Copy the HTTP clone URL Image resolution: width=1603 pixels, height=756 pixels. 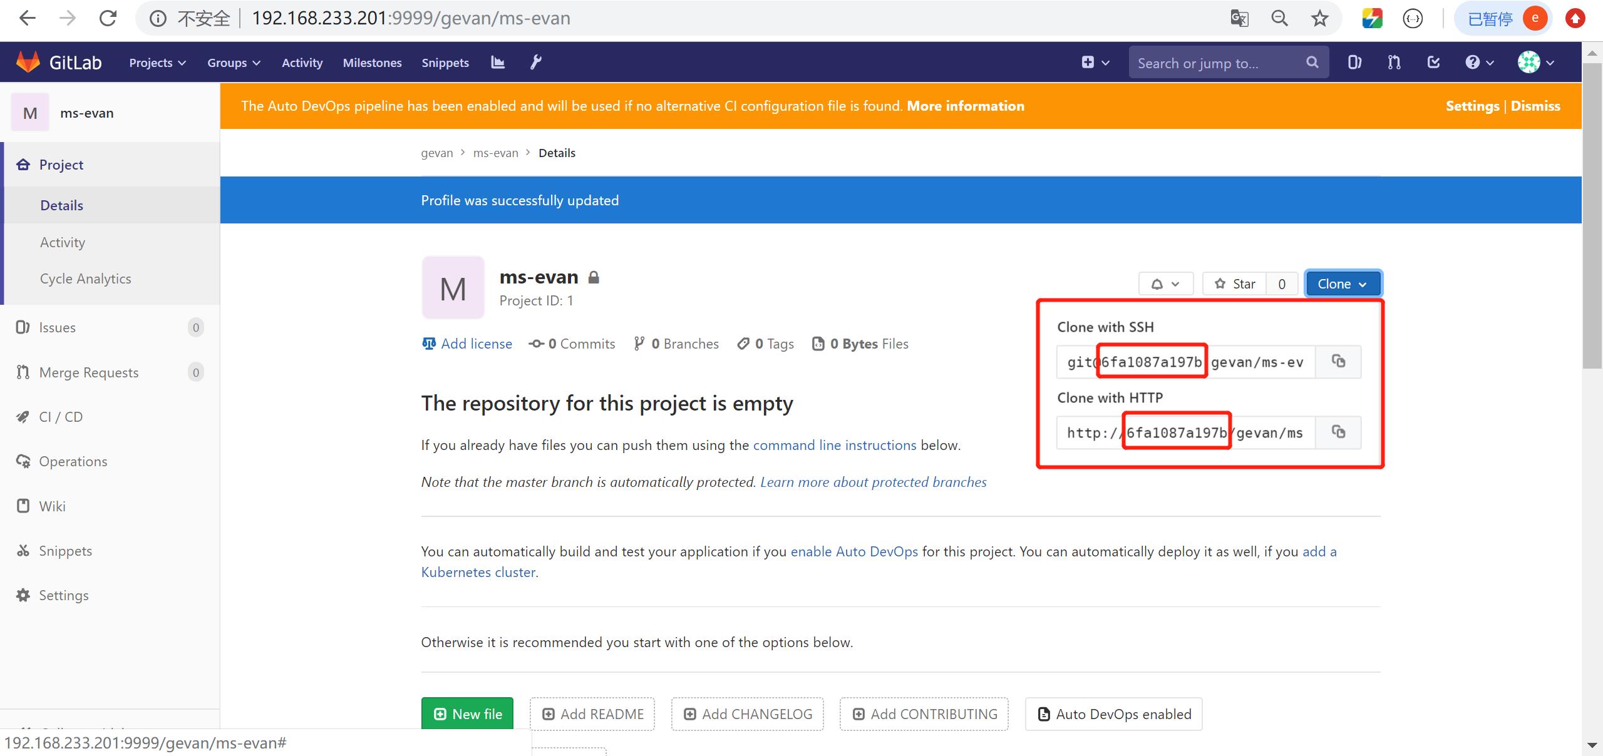coord(1338,432)
